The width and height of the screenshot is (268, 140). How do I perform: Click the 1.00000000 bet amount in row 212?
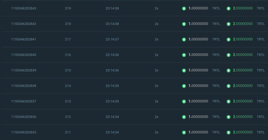pos(198,117)
